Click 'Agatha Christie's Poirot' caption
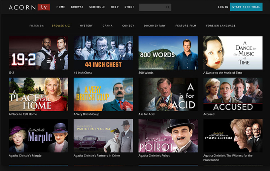This screenshot has height=171, width=270. (154, 155)
